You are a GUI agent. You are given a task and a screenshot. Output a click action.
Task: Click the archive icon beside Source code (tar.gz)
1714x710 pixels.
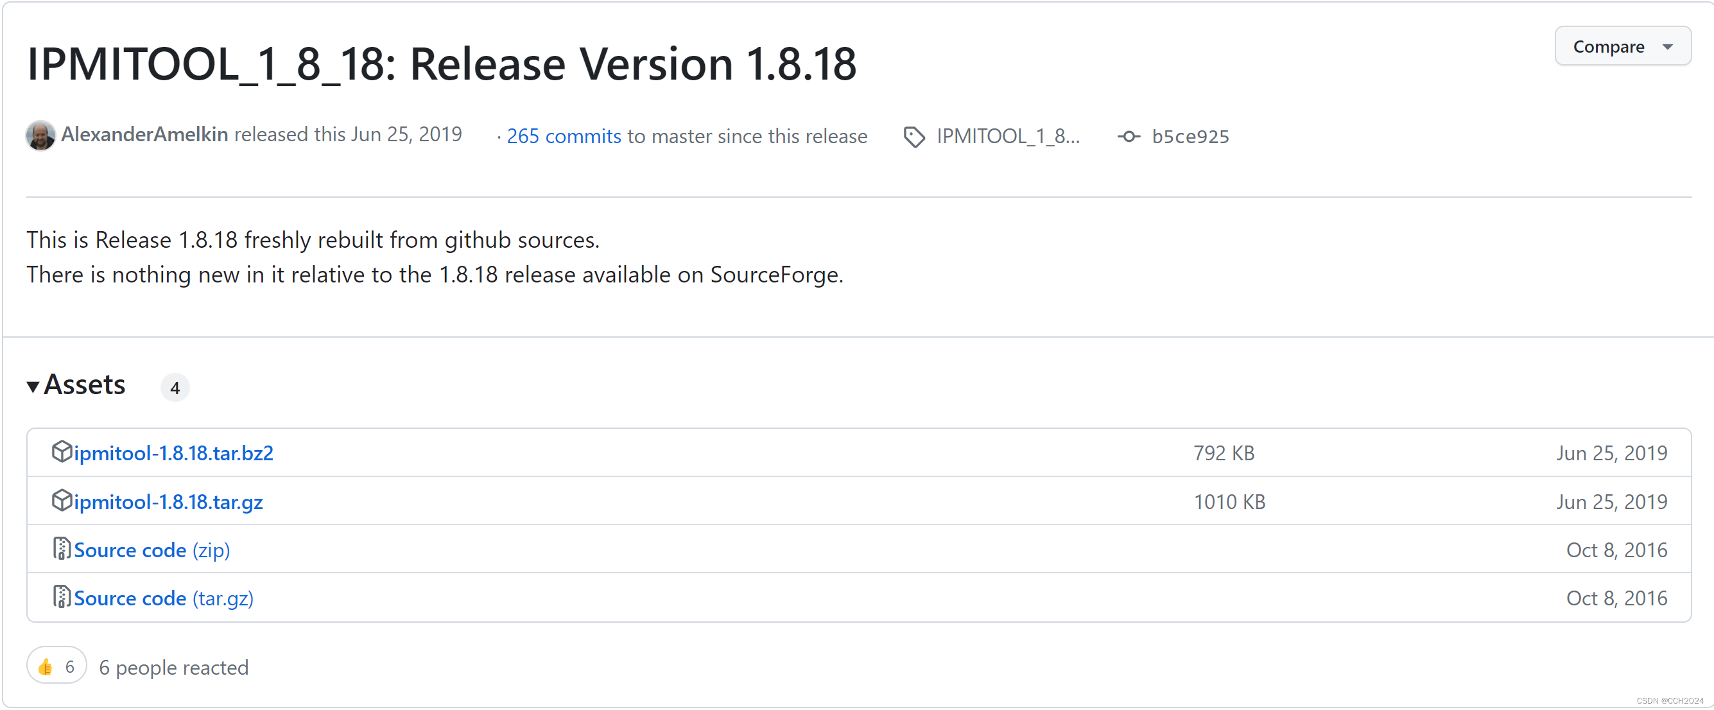tap(61, 598)
